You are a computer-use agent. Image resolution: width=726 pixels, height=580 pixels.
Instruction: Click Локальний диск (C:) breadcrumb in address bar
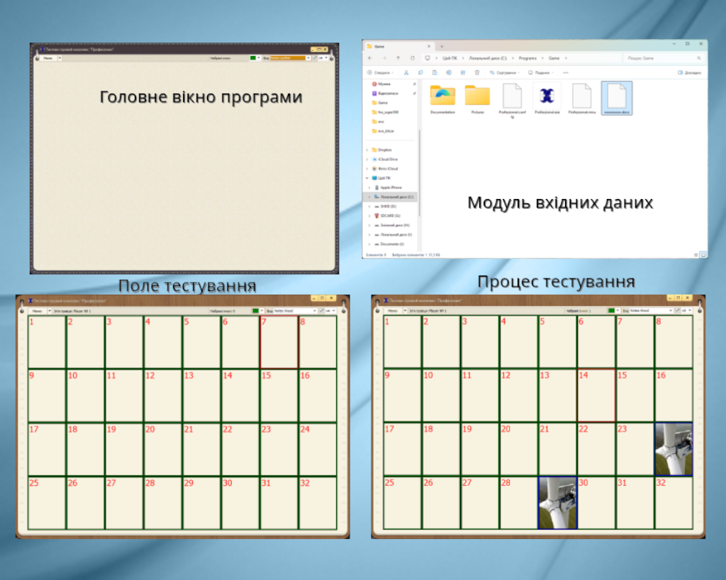pyautogui.click(x=488, y=58)
